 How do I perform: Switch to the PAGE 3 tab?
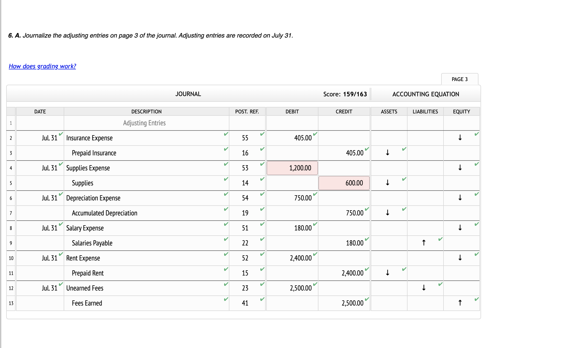point(459,79)
